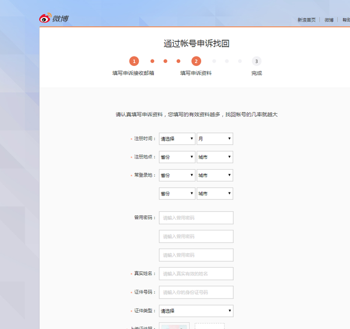
Task: Expand the first 常登录地 省份 dropdown
Action: click(177, 175)
